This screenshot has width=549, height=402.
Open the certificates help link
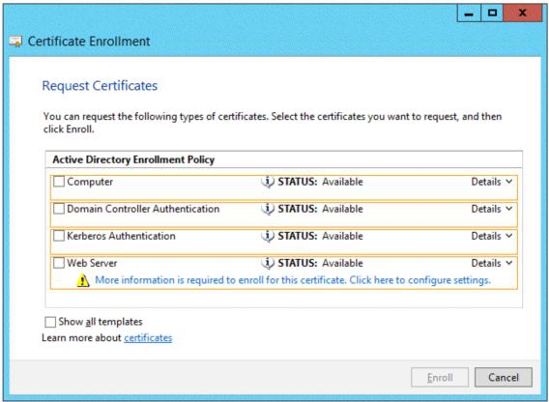(148, 338)
